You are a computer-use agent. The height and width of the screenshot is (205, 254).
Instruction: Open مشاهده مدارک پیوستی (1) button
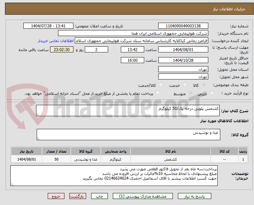click(x=143, y=196)
